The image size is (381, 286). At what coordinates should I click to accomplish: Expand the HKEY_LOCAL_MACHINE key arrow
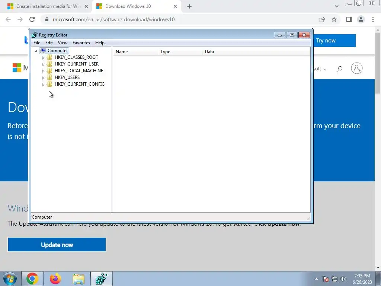pyautogui.click(x=43, y=71)
